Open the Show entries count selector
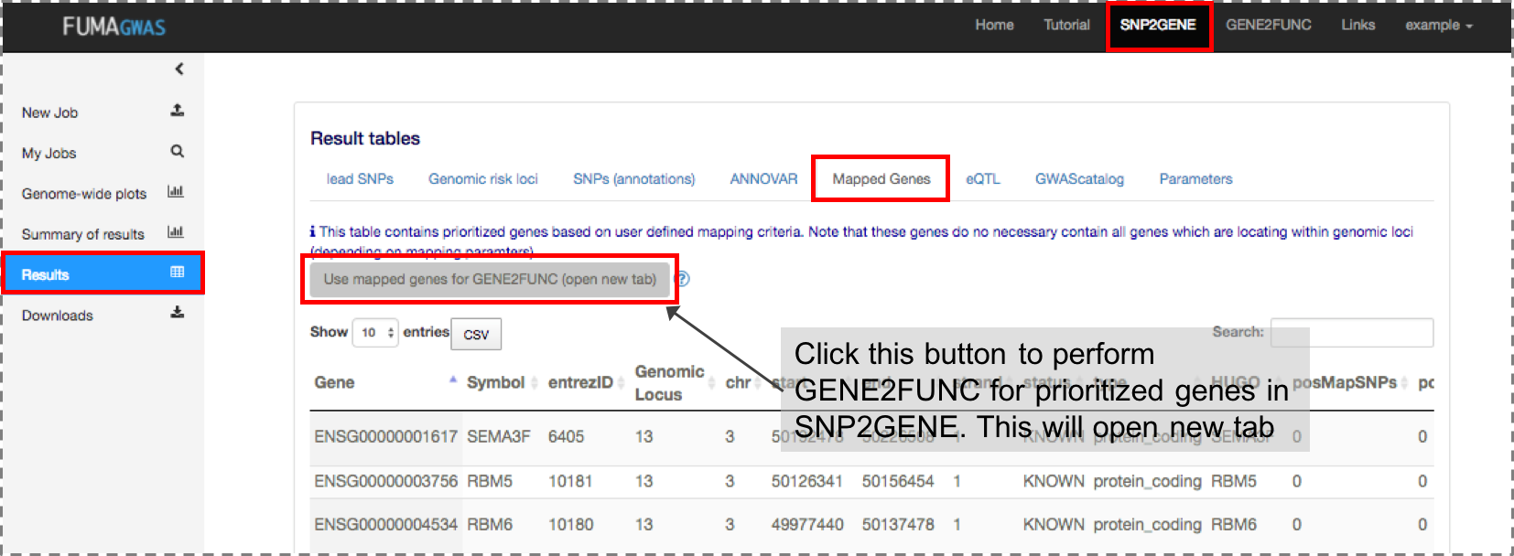The height and width of the screenshot is (556, 1514). pos(376,332)
